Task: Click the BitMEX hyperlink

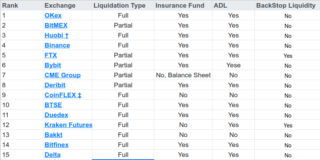Action: (56, 25)
